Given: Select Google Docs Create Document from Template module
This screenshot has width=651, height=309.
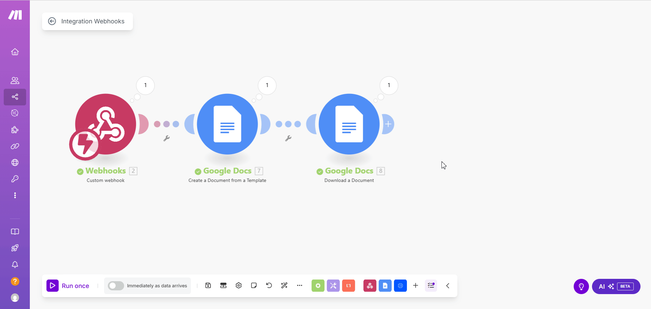Looking at the screenshot, I should 228,124.
